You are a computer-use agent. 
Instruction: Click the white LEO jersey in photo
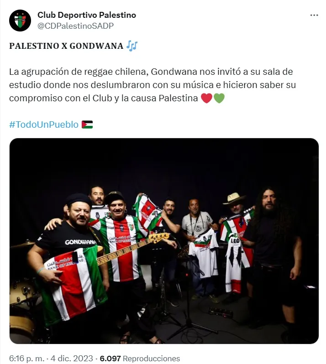pyautogui.click(x=236, y=262)
